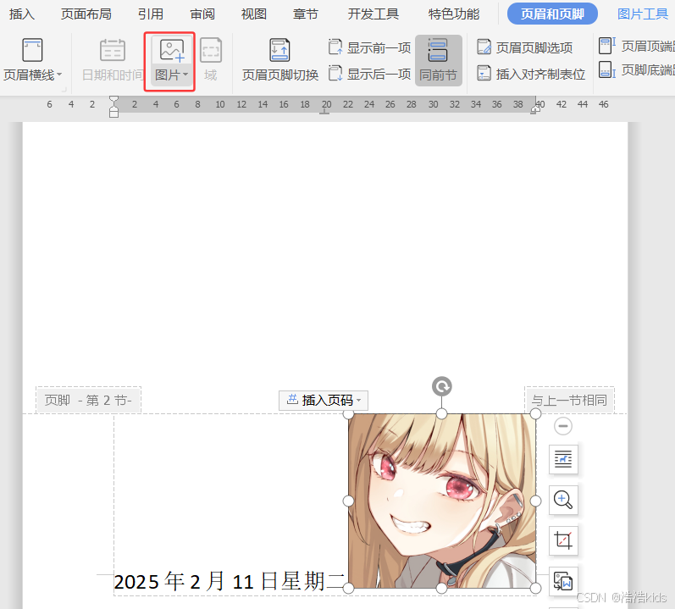Click the image rotate handle
The image size is (675, 609).
tap(442, 386)
